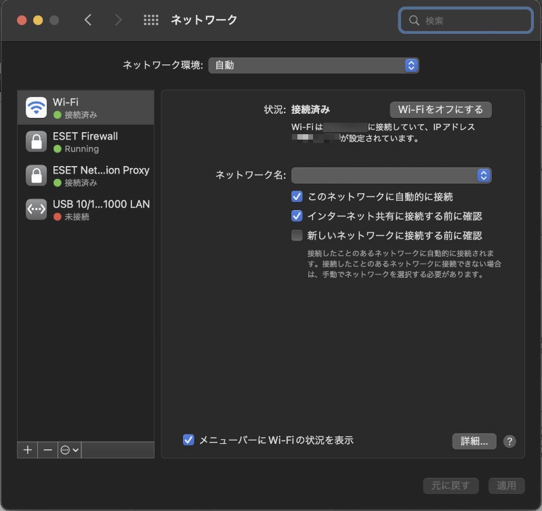Select the ESET Firewall lock icon

[x=36, y=142]
